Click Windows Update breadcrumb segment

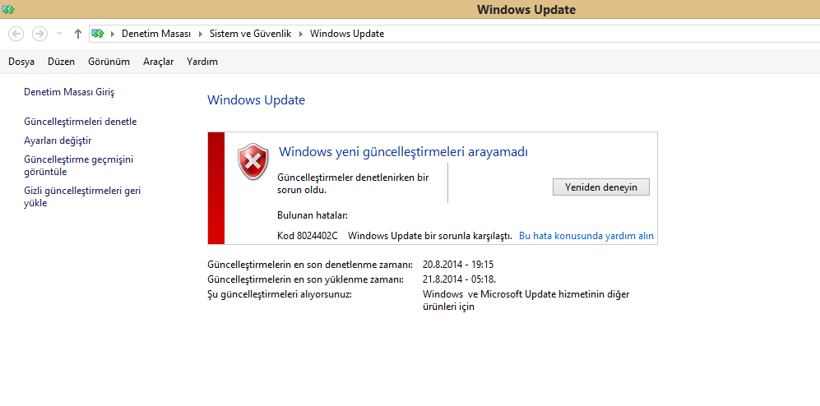pos(347,34)
